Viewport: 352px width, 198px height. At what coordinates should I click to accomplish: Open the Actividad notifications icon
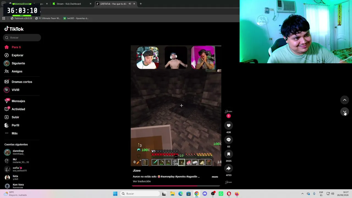pyautogui.click(x=7, y=109)
